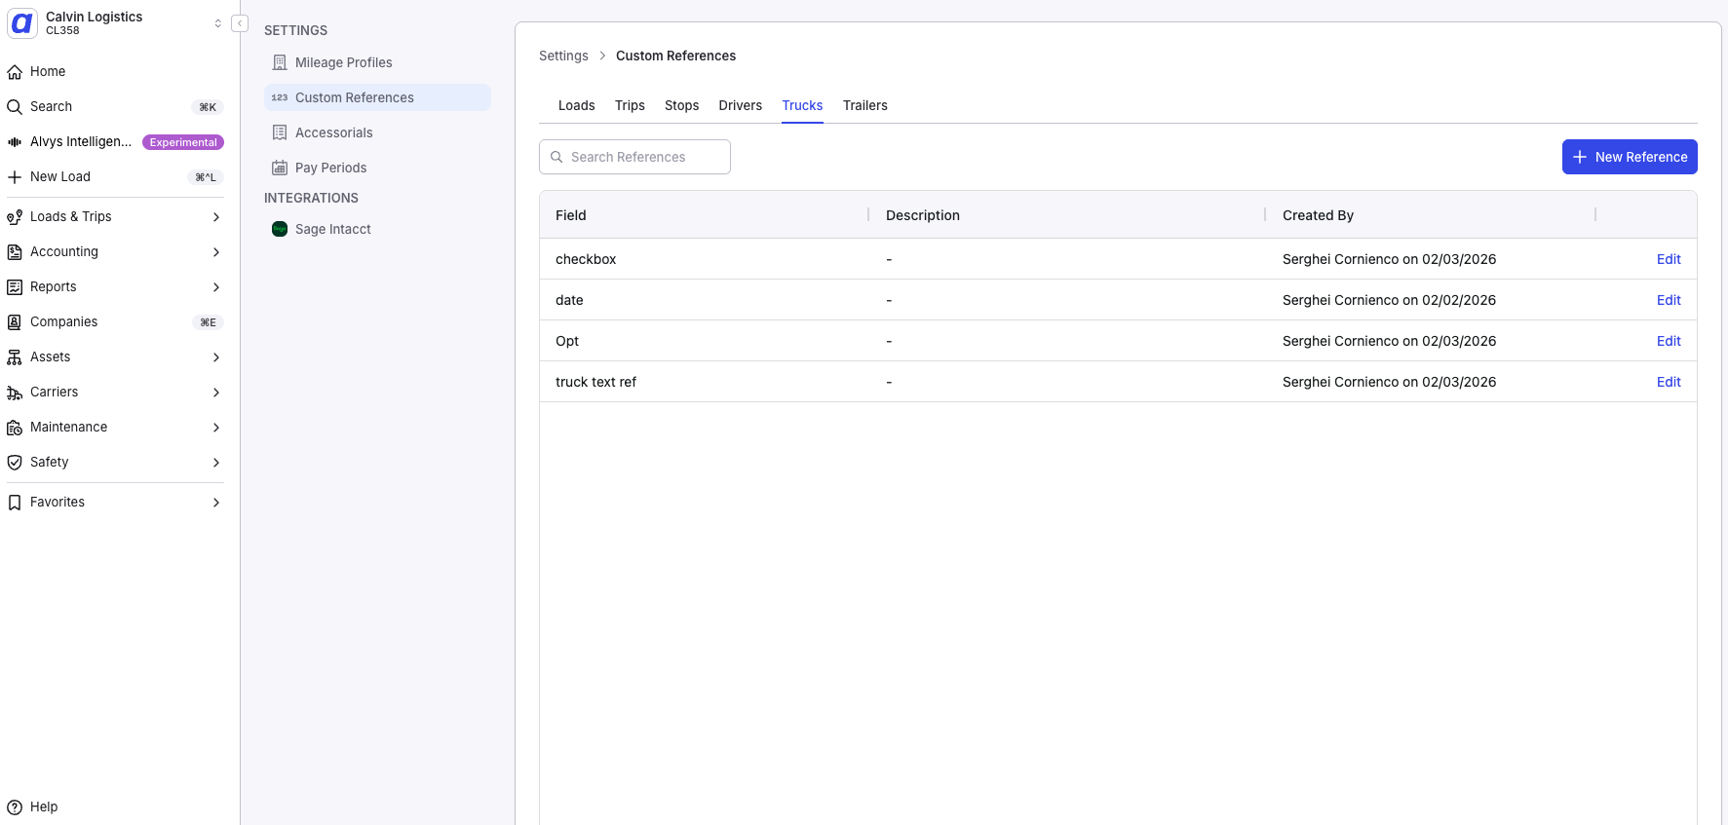Expand the Loads & Trips menu chevron
This screenshot has height=825, width=1728.
point(216,217)
